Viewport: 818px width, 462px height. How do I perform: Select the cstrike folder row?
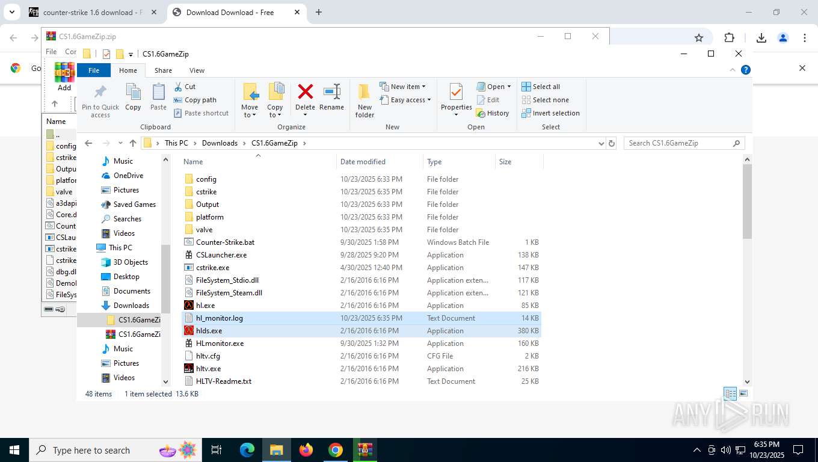(361, 192)
